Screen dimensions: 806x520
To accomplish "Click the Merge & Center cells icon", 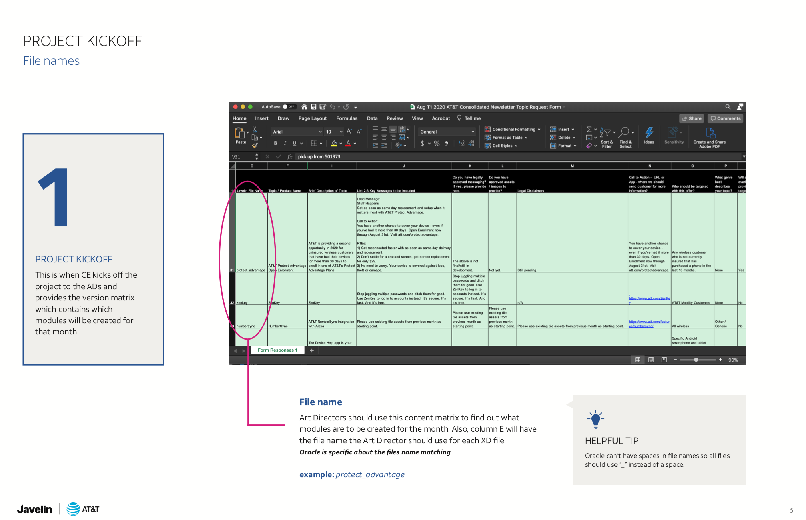I will click(402, 137).
